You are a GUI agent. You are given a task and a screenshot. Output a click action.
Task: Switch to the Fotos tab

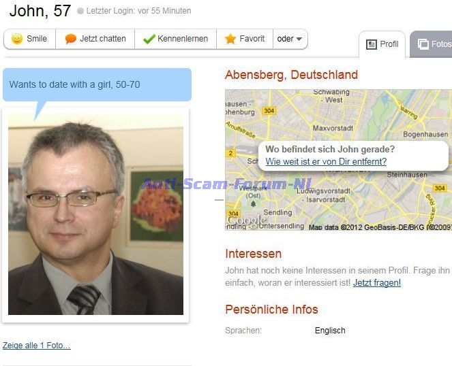click(432, 44)
